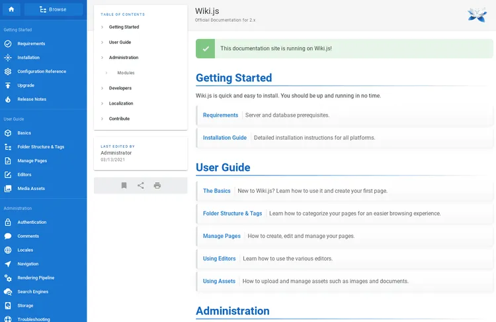
Task: Click the Storage disk icon in sidebar
Action: (x=8, y=306)
